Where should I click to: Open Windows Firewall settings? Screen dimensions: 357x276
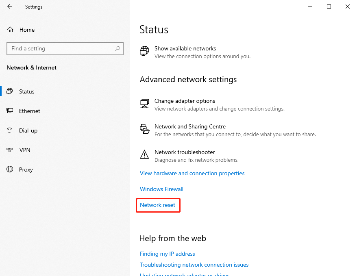coord(161,189)
